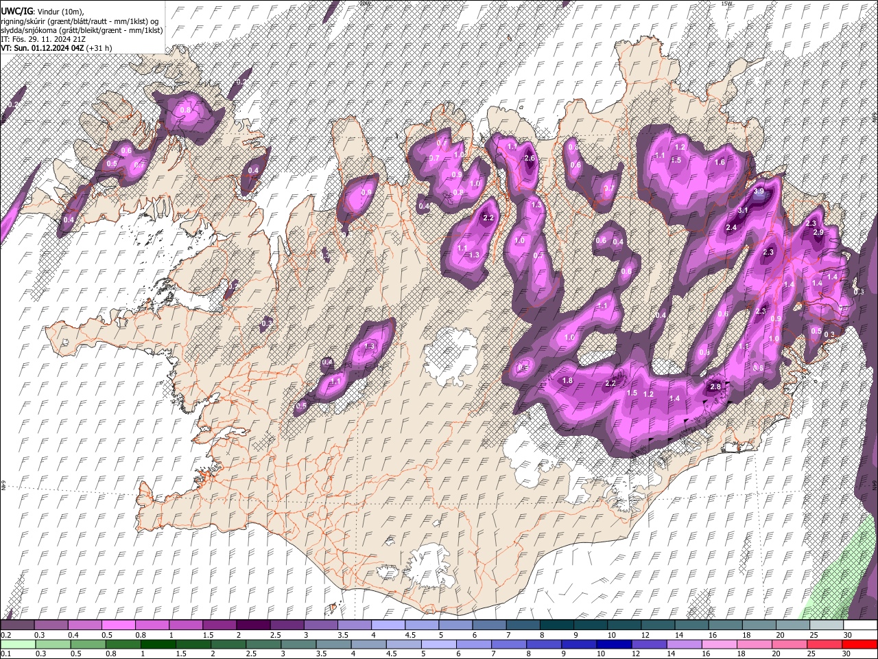
Task: Pick lightest green rain swatch after 0.1
Action: point(18,645)
